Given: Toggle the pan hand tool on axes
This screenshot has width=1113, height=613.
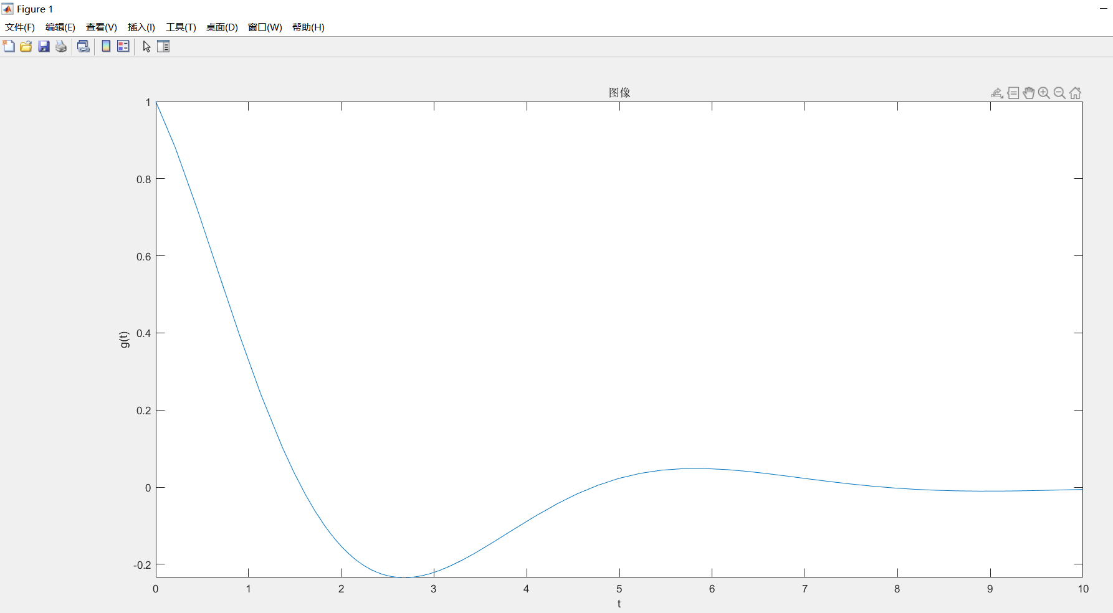Looking at the screenshot, I should point(1029,93).
